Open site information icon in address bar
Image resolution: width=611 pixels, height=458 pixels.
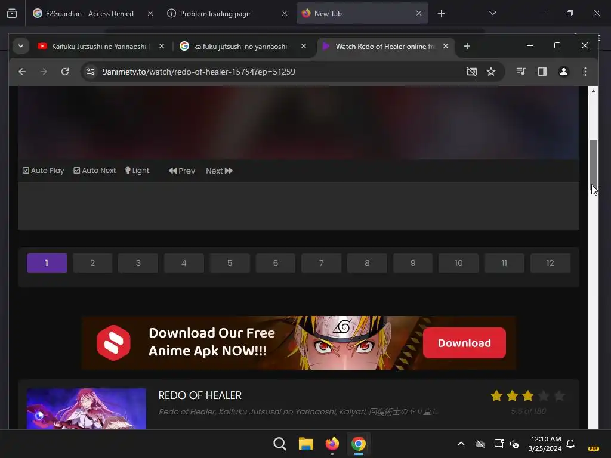coord(91,72)
